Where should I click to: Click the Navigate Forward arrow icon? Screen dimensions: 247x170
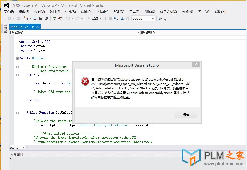[x=18, y=19]
